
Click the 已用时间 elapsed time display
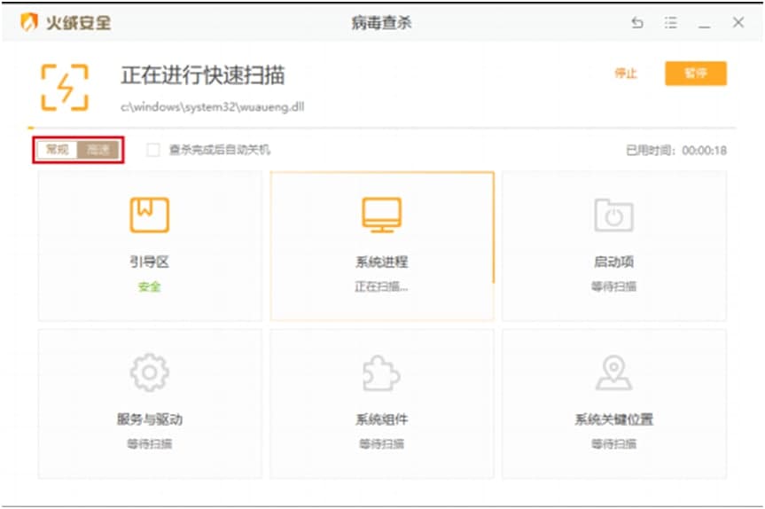(x=675, y=151)
